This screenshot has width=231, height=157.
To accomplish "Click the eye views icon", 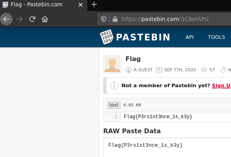I will coord(204,70).
